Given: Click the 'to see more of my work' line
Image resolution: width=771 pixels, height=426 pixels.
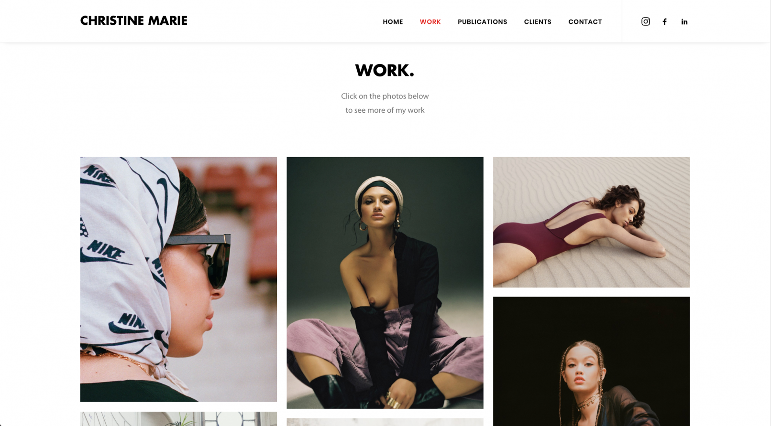Looking at the screenshot, I should (385, 110).
